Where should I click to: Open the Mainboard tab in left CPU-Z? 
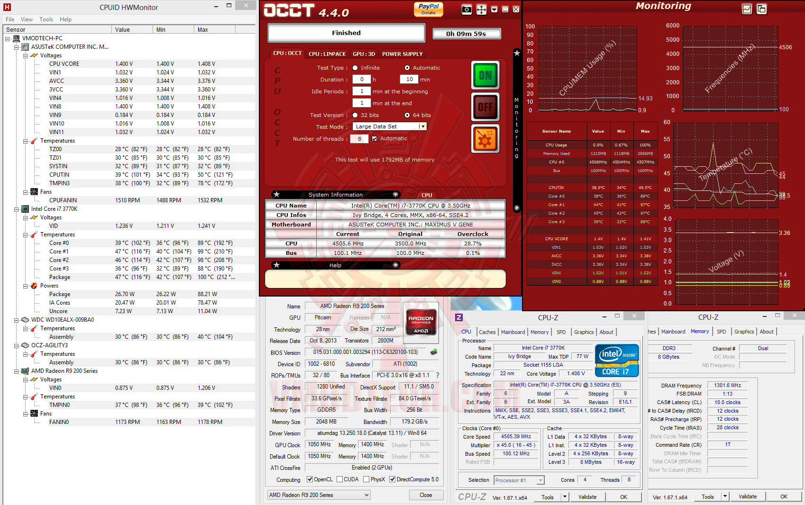[x=513, y=332]
